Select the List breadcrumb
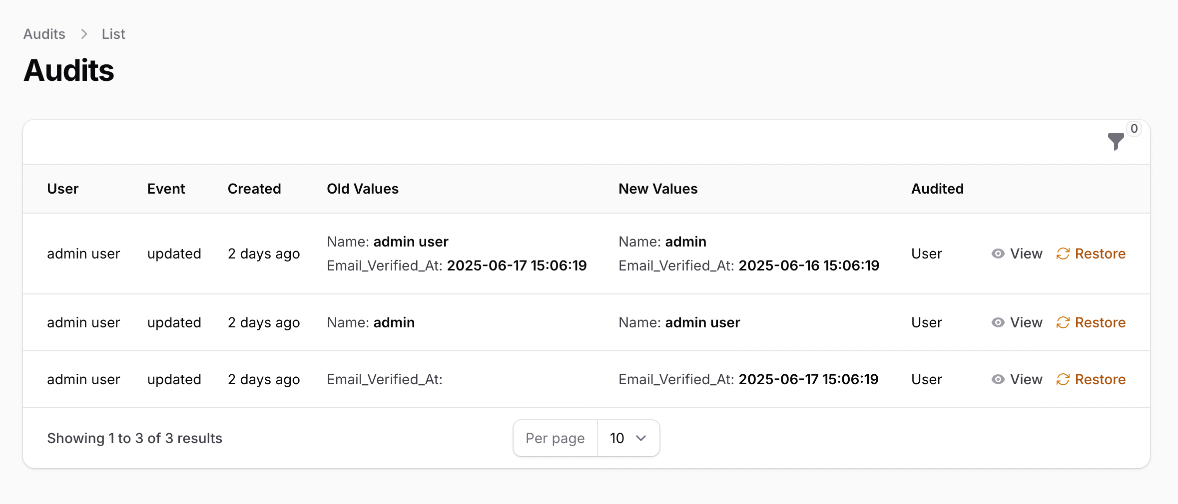 coord(113,33)
